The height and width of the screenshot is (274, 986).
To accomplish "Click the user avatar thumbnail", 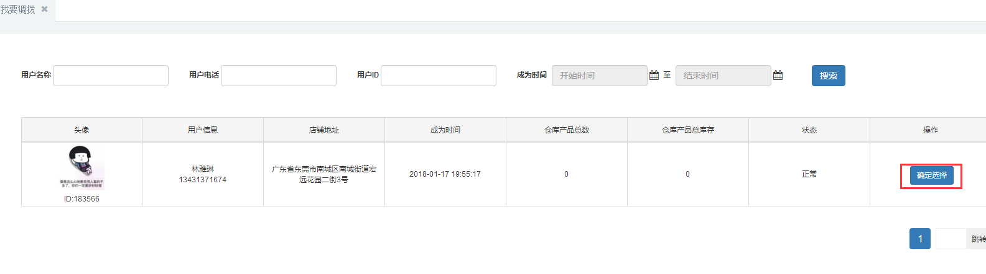I will click(83, 167).
